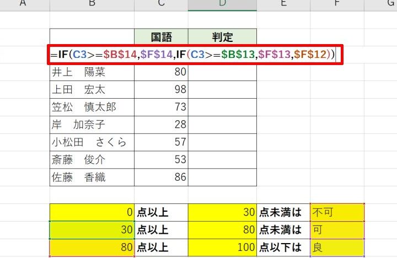Select the grade cell 不可

click(x=337, y=212)
